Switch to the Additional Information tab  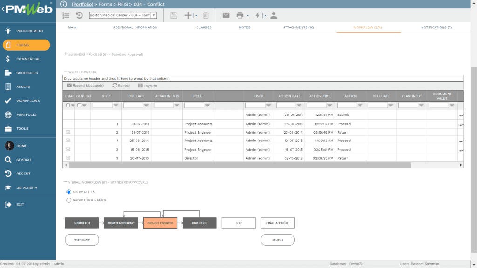[136, 27]
